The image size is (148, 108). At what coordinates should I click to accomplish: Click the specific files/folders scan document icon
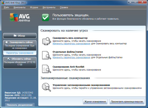[47, 55]
